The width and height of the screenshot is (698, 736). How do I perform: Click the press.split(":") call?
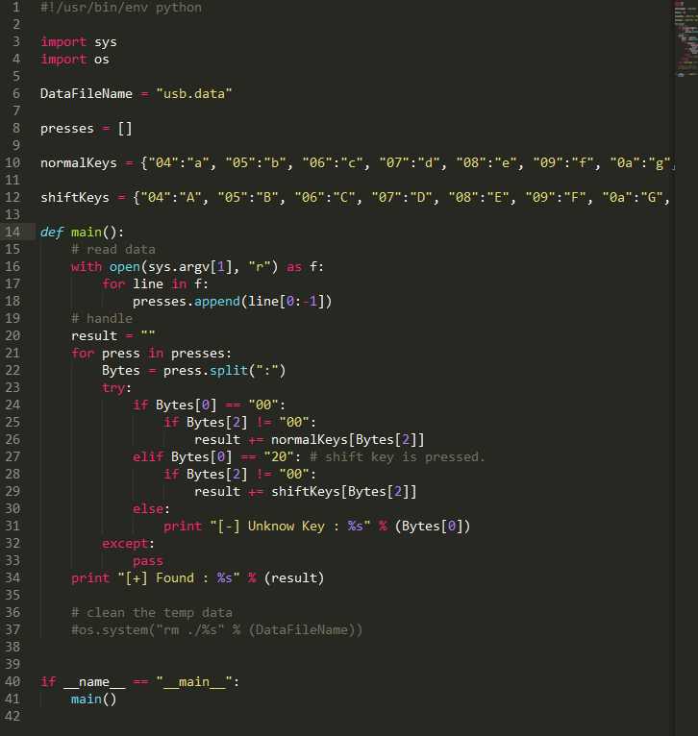pos(224,371)
